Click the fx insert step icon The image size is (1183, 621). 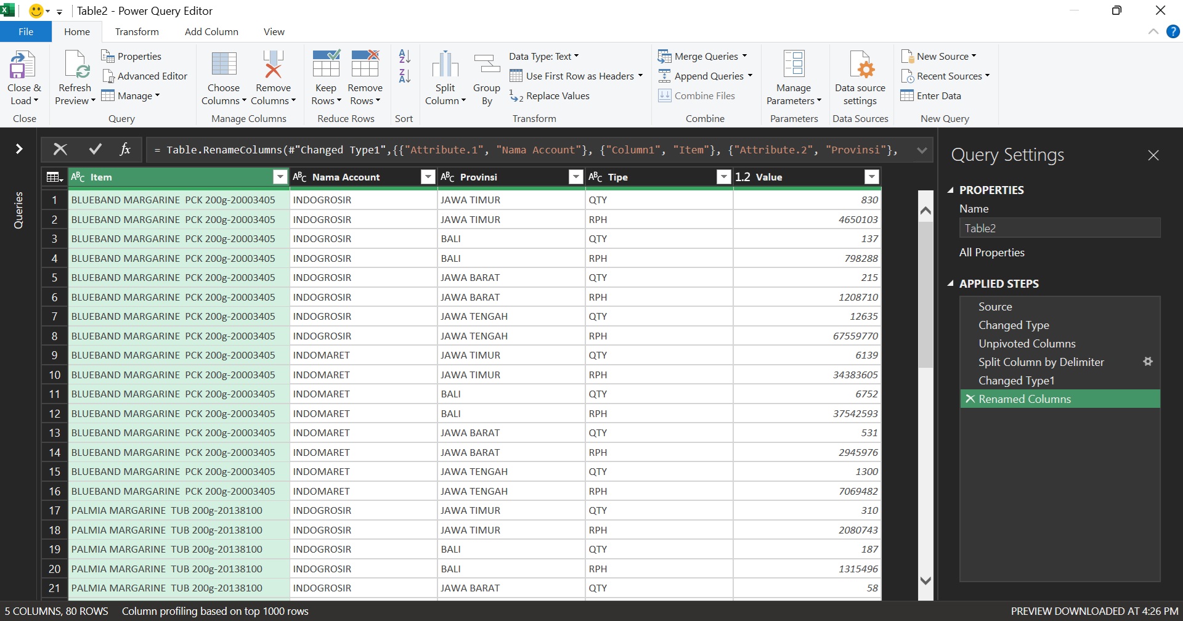(x=125, y=149)
